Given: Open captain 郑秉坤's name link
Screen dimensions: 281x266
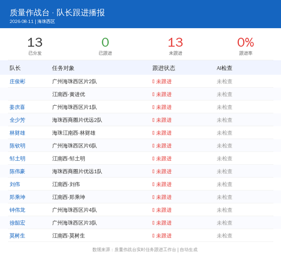Looking at the screenshot, I should pos(17,197).
